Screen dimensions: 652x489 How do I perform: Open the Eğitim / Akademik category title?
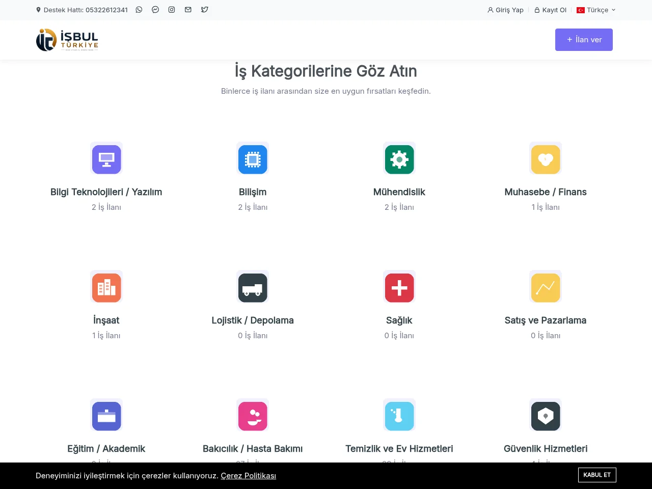coord(106,449)
